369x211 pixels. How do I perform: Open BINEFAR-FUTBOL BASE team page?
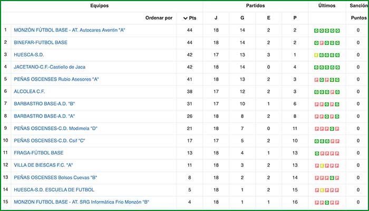pyautogui.click(x=41, y=42)
